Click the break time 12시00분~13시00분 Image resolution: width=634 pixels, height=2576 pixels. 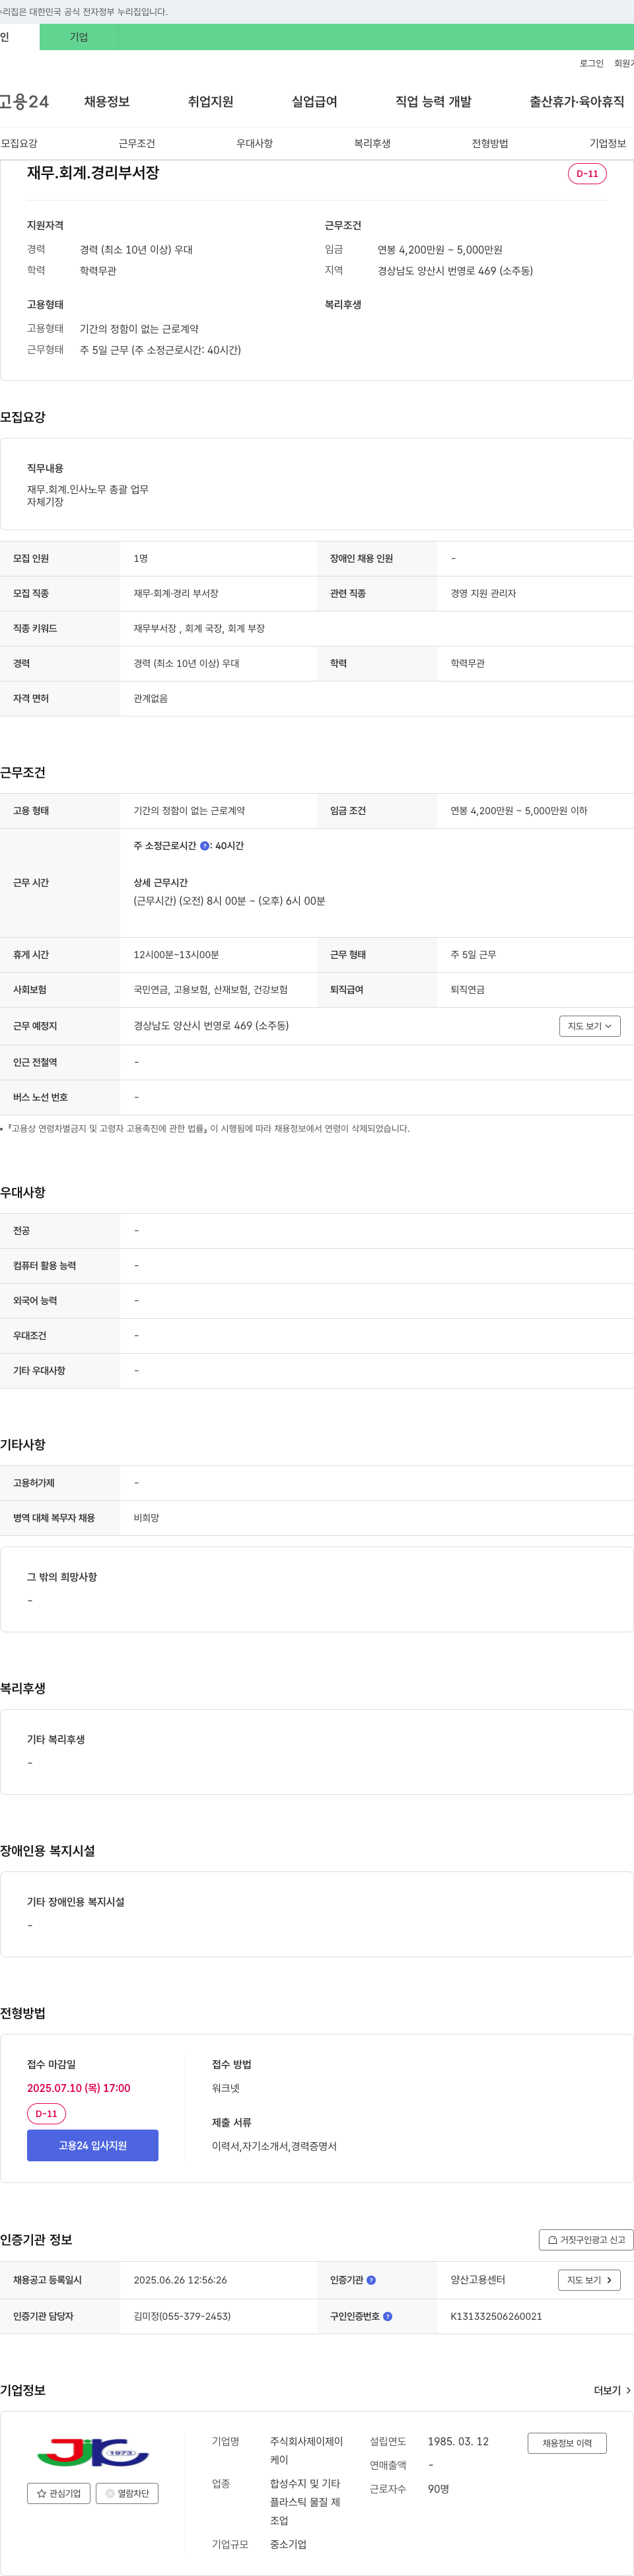[176, 955]
